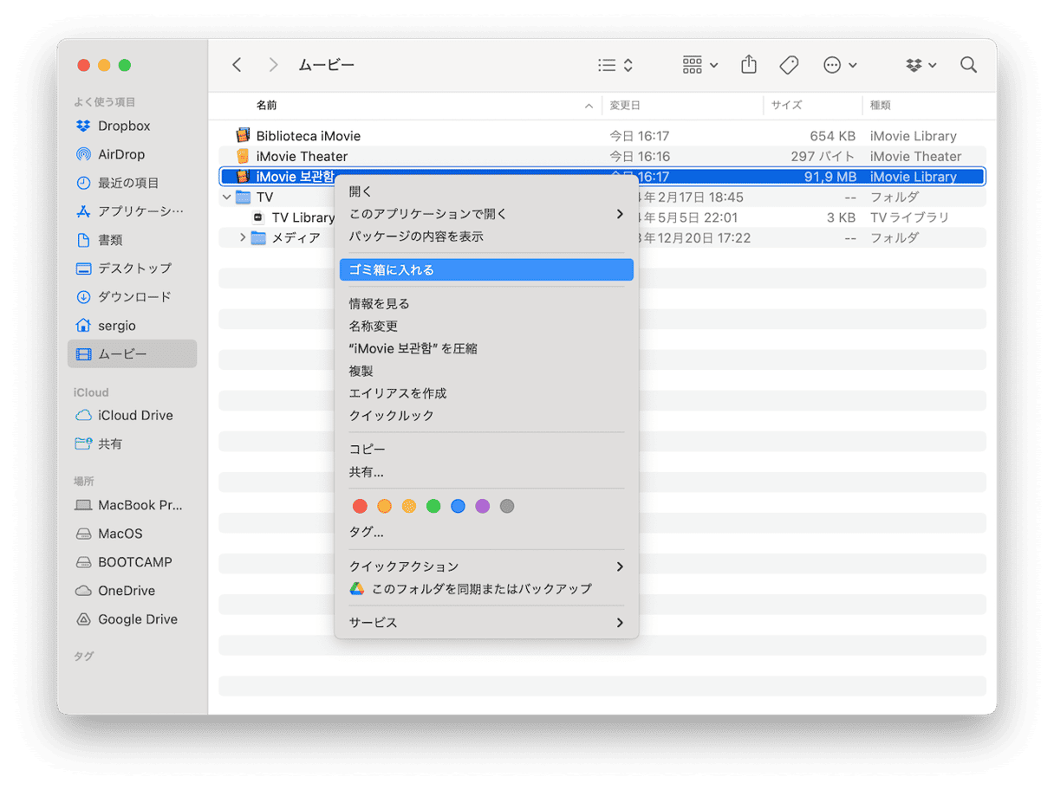The height and width of the screenshot is (790, 1054).
Task: Sort by the サイズ column header
Action: point(787,106)
